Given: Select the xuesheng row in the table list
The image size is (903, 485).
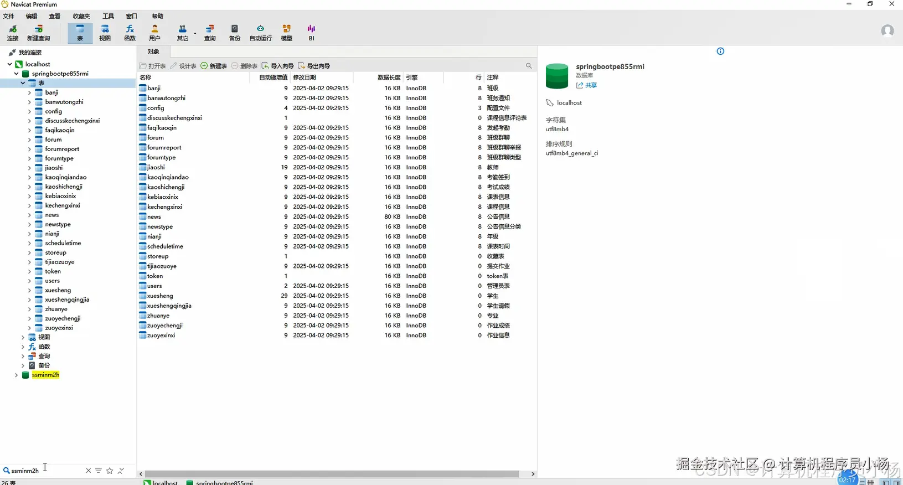Looking at the screenshot, I should (x=337, y=296).
